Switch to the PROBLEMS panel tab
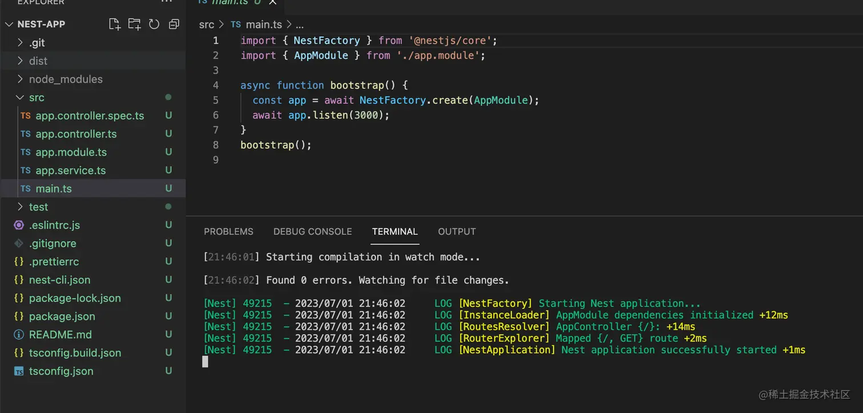Image resolution: width=863 pixels, height=413 pixels. [228, 231]
